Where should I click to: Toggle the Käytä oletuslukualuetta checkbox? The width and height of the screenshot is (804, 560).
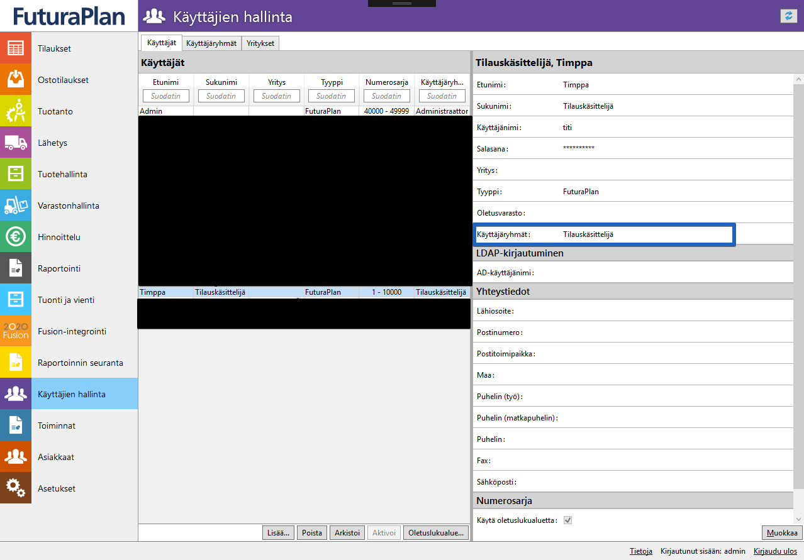click(x=567, y=520)
